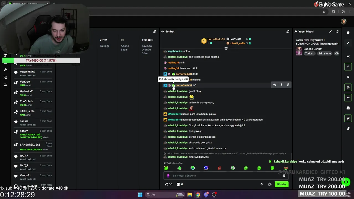
Task: Open the trophy icon in left sidebar
Action: (x=5, y=55)
